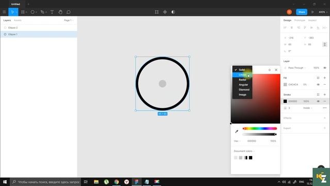This screenshot has height=186, width=330.
Task: Expand the Pen tool dropdown arrow
Action: coord(46,12)
